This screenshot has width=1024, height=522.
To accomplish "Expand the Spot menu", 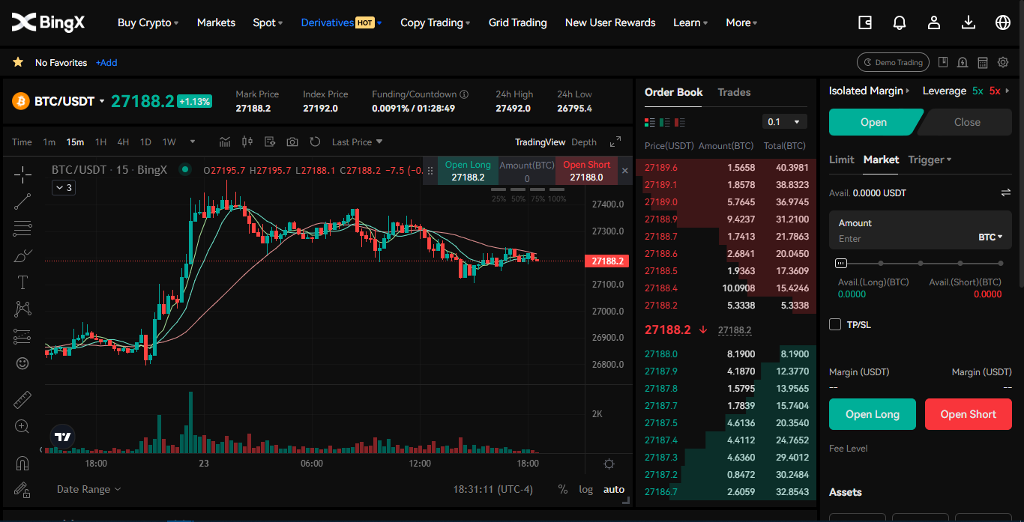I will point(268,22).
